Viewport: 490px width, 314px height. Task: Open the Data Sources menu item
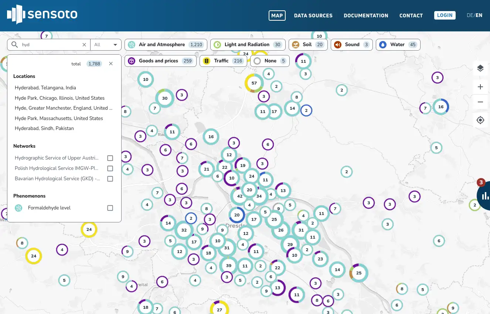coord(313,16)
